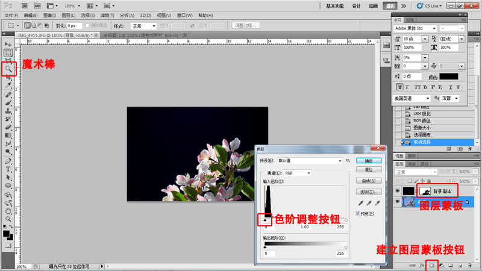The image size is (482, 271).
Task: Toggle visibility of the bottom selected layer
Action: (396, 203)
